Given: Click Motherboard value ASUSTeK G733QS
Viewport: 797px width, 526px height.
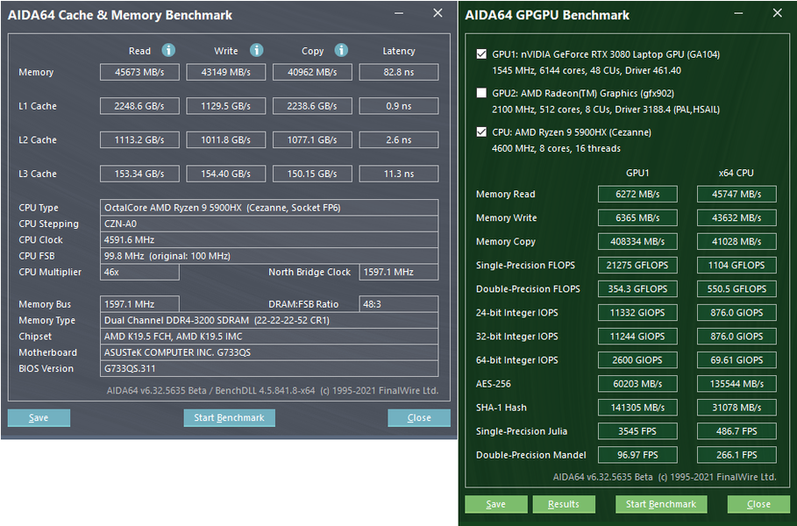Looking at the screenshot, I should [x=269, y=352].
